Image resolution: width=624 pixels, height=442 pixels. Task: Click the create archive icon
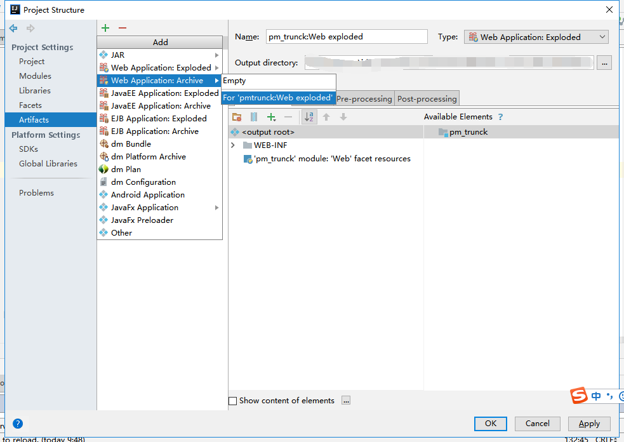[x=254, y=117]
